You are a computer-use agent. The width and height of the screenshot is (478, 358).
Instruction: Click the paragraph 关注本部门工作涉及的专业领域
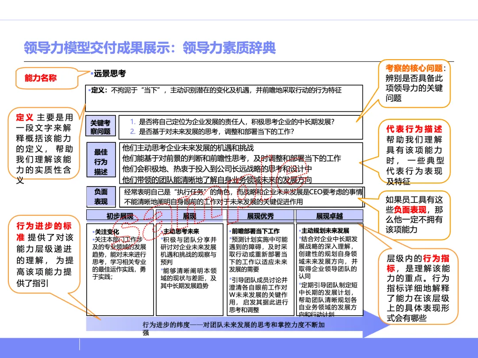tap(119, 258)
